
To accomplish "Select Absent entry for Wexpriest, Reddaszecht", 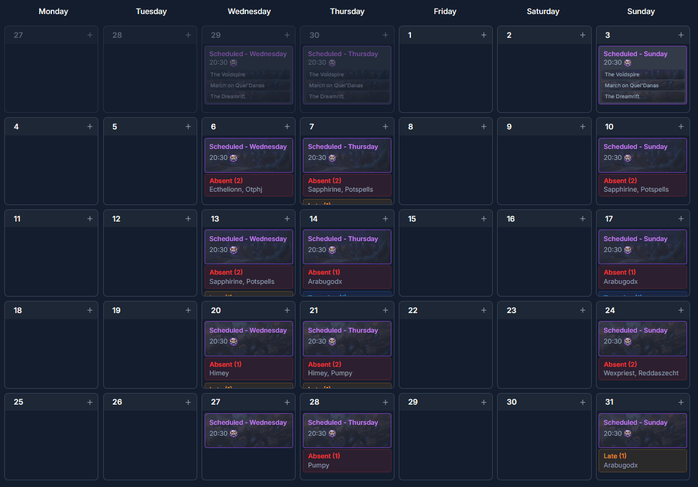I will click(x=642, y=369).
